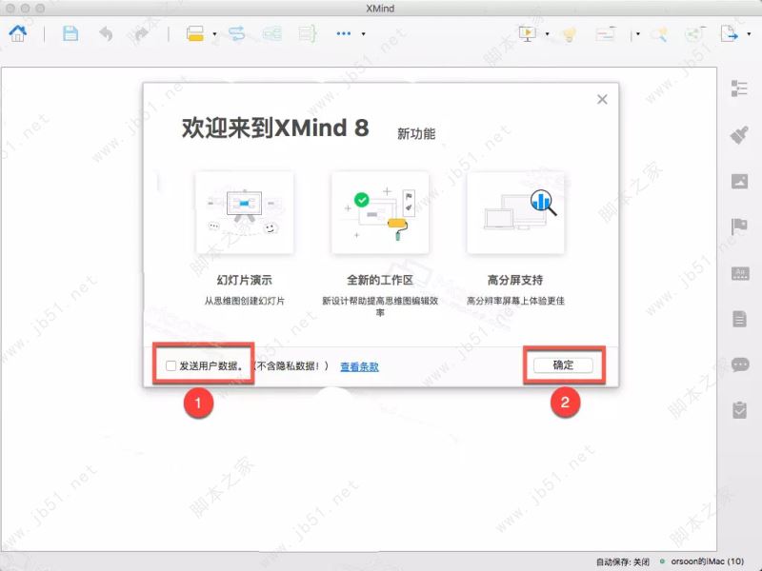Add a boundary around topics
Image resolution: width=762 pixels, height=571 pixels.
(272, 33)
